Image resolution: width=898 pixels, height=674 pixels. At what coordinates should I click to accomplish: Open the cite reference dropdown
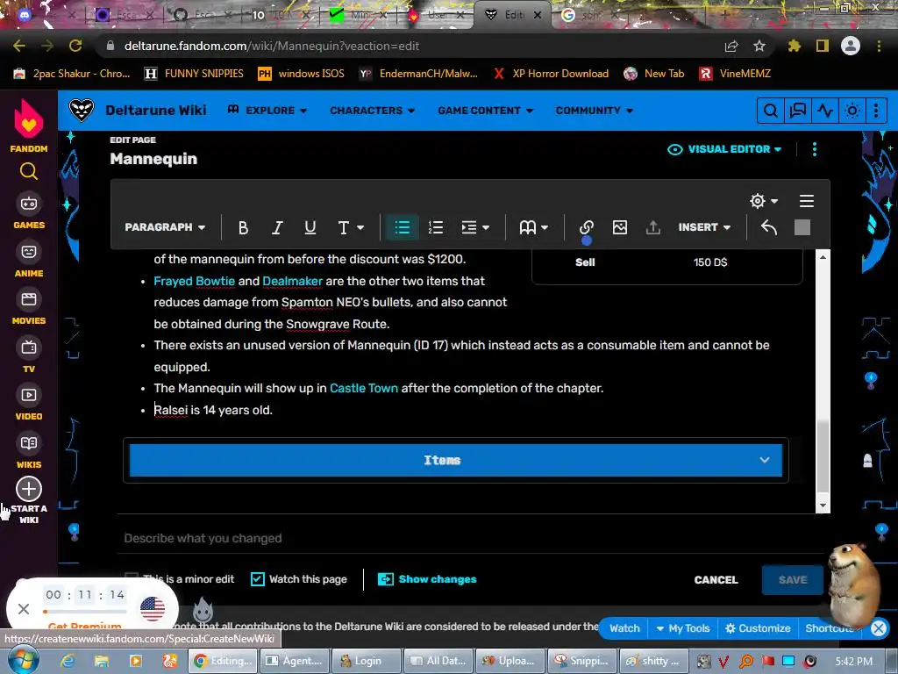pyautogui.click(x=534, y=227)
